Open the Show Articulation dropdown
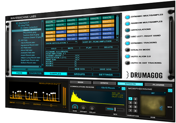 click(61, 43)
